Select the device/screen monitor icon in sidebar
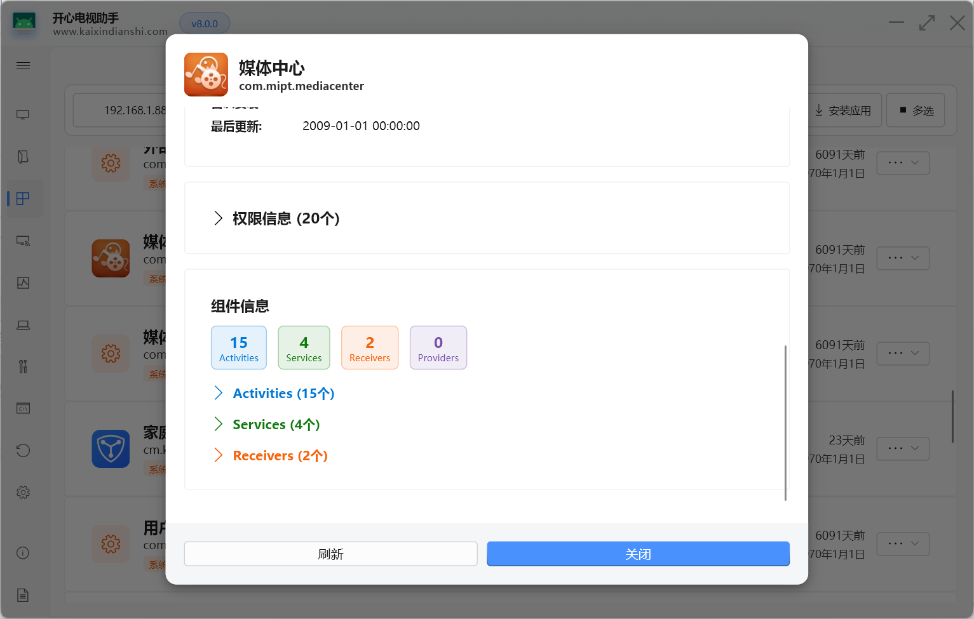Image resolution: width=974 pixels, height=619 pixels. click(x=23, y=114)
